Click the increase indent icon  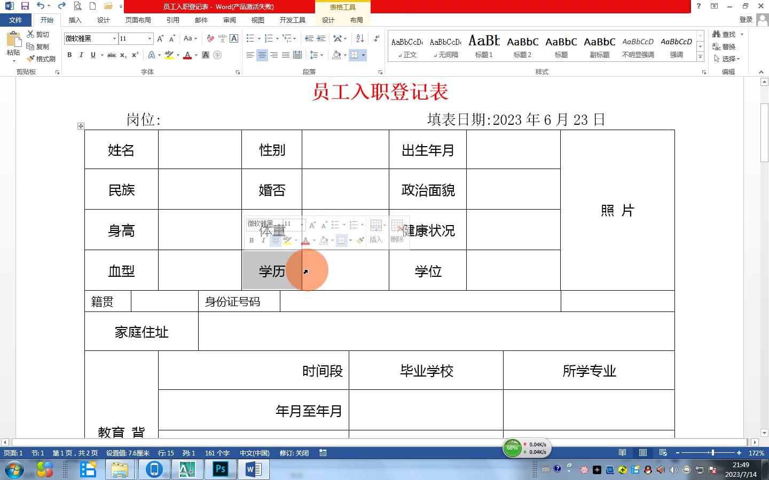click(x=321, y=38)
